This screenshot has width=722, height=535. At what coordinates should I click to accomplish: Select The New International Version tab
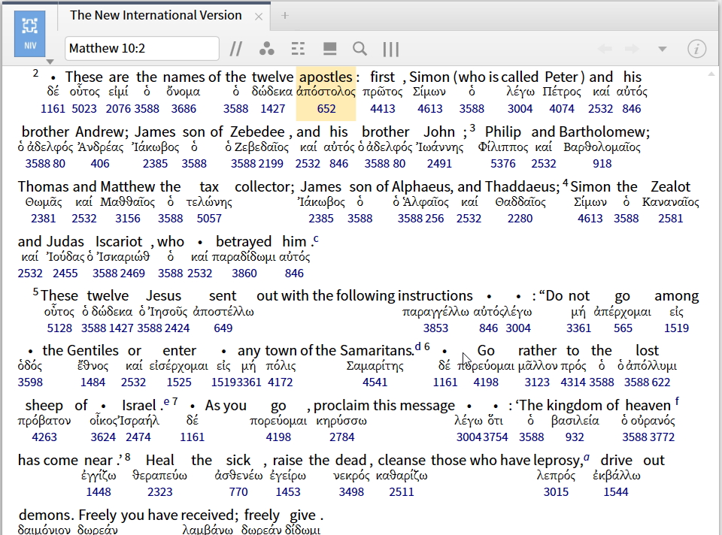point(156,15)
